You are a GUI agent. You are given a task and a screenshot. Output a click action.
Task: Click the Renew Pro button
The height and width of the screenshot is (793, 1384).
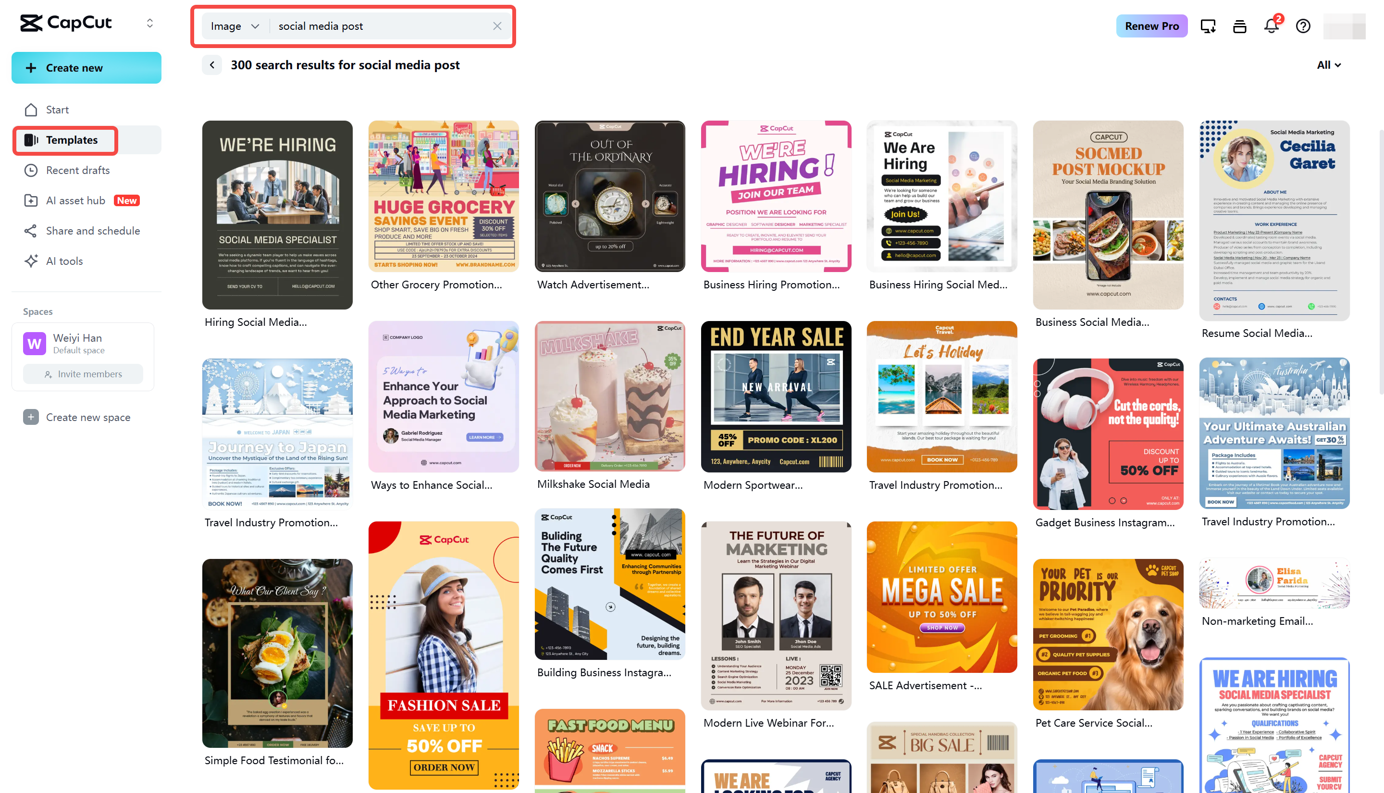1151,25
